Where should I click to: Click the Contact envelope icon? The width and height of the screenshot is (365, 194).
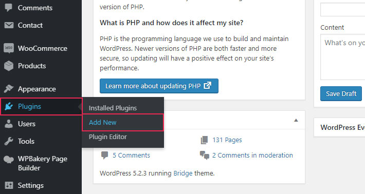click(9, 25)
